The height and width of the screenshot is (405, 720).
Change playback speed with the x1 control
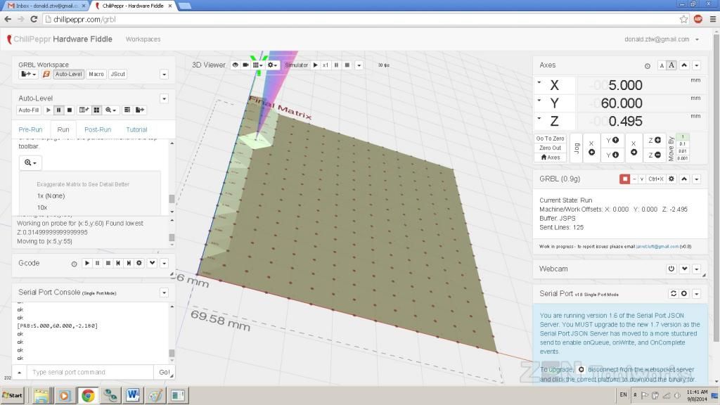[x=326, y=65]
